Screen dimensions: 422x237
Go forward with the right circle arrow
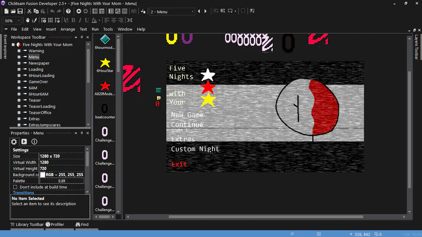click(x=86, y=11)
